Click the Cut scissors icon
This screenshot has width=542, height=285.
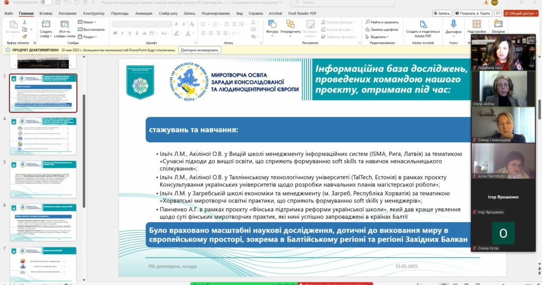[24, 22]
